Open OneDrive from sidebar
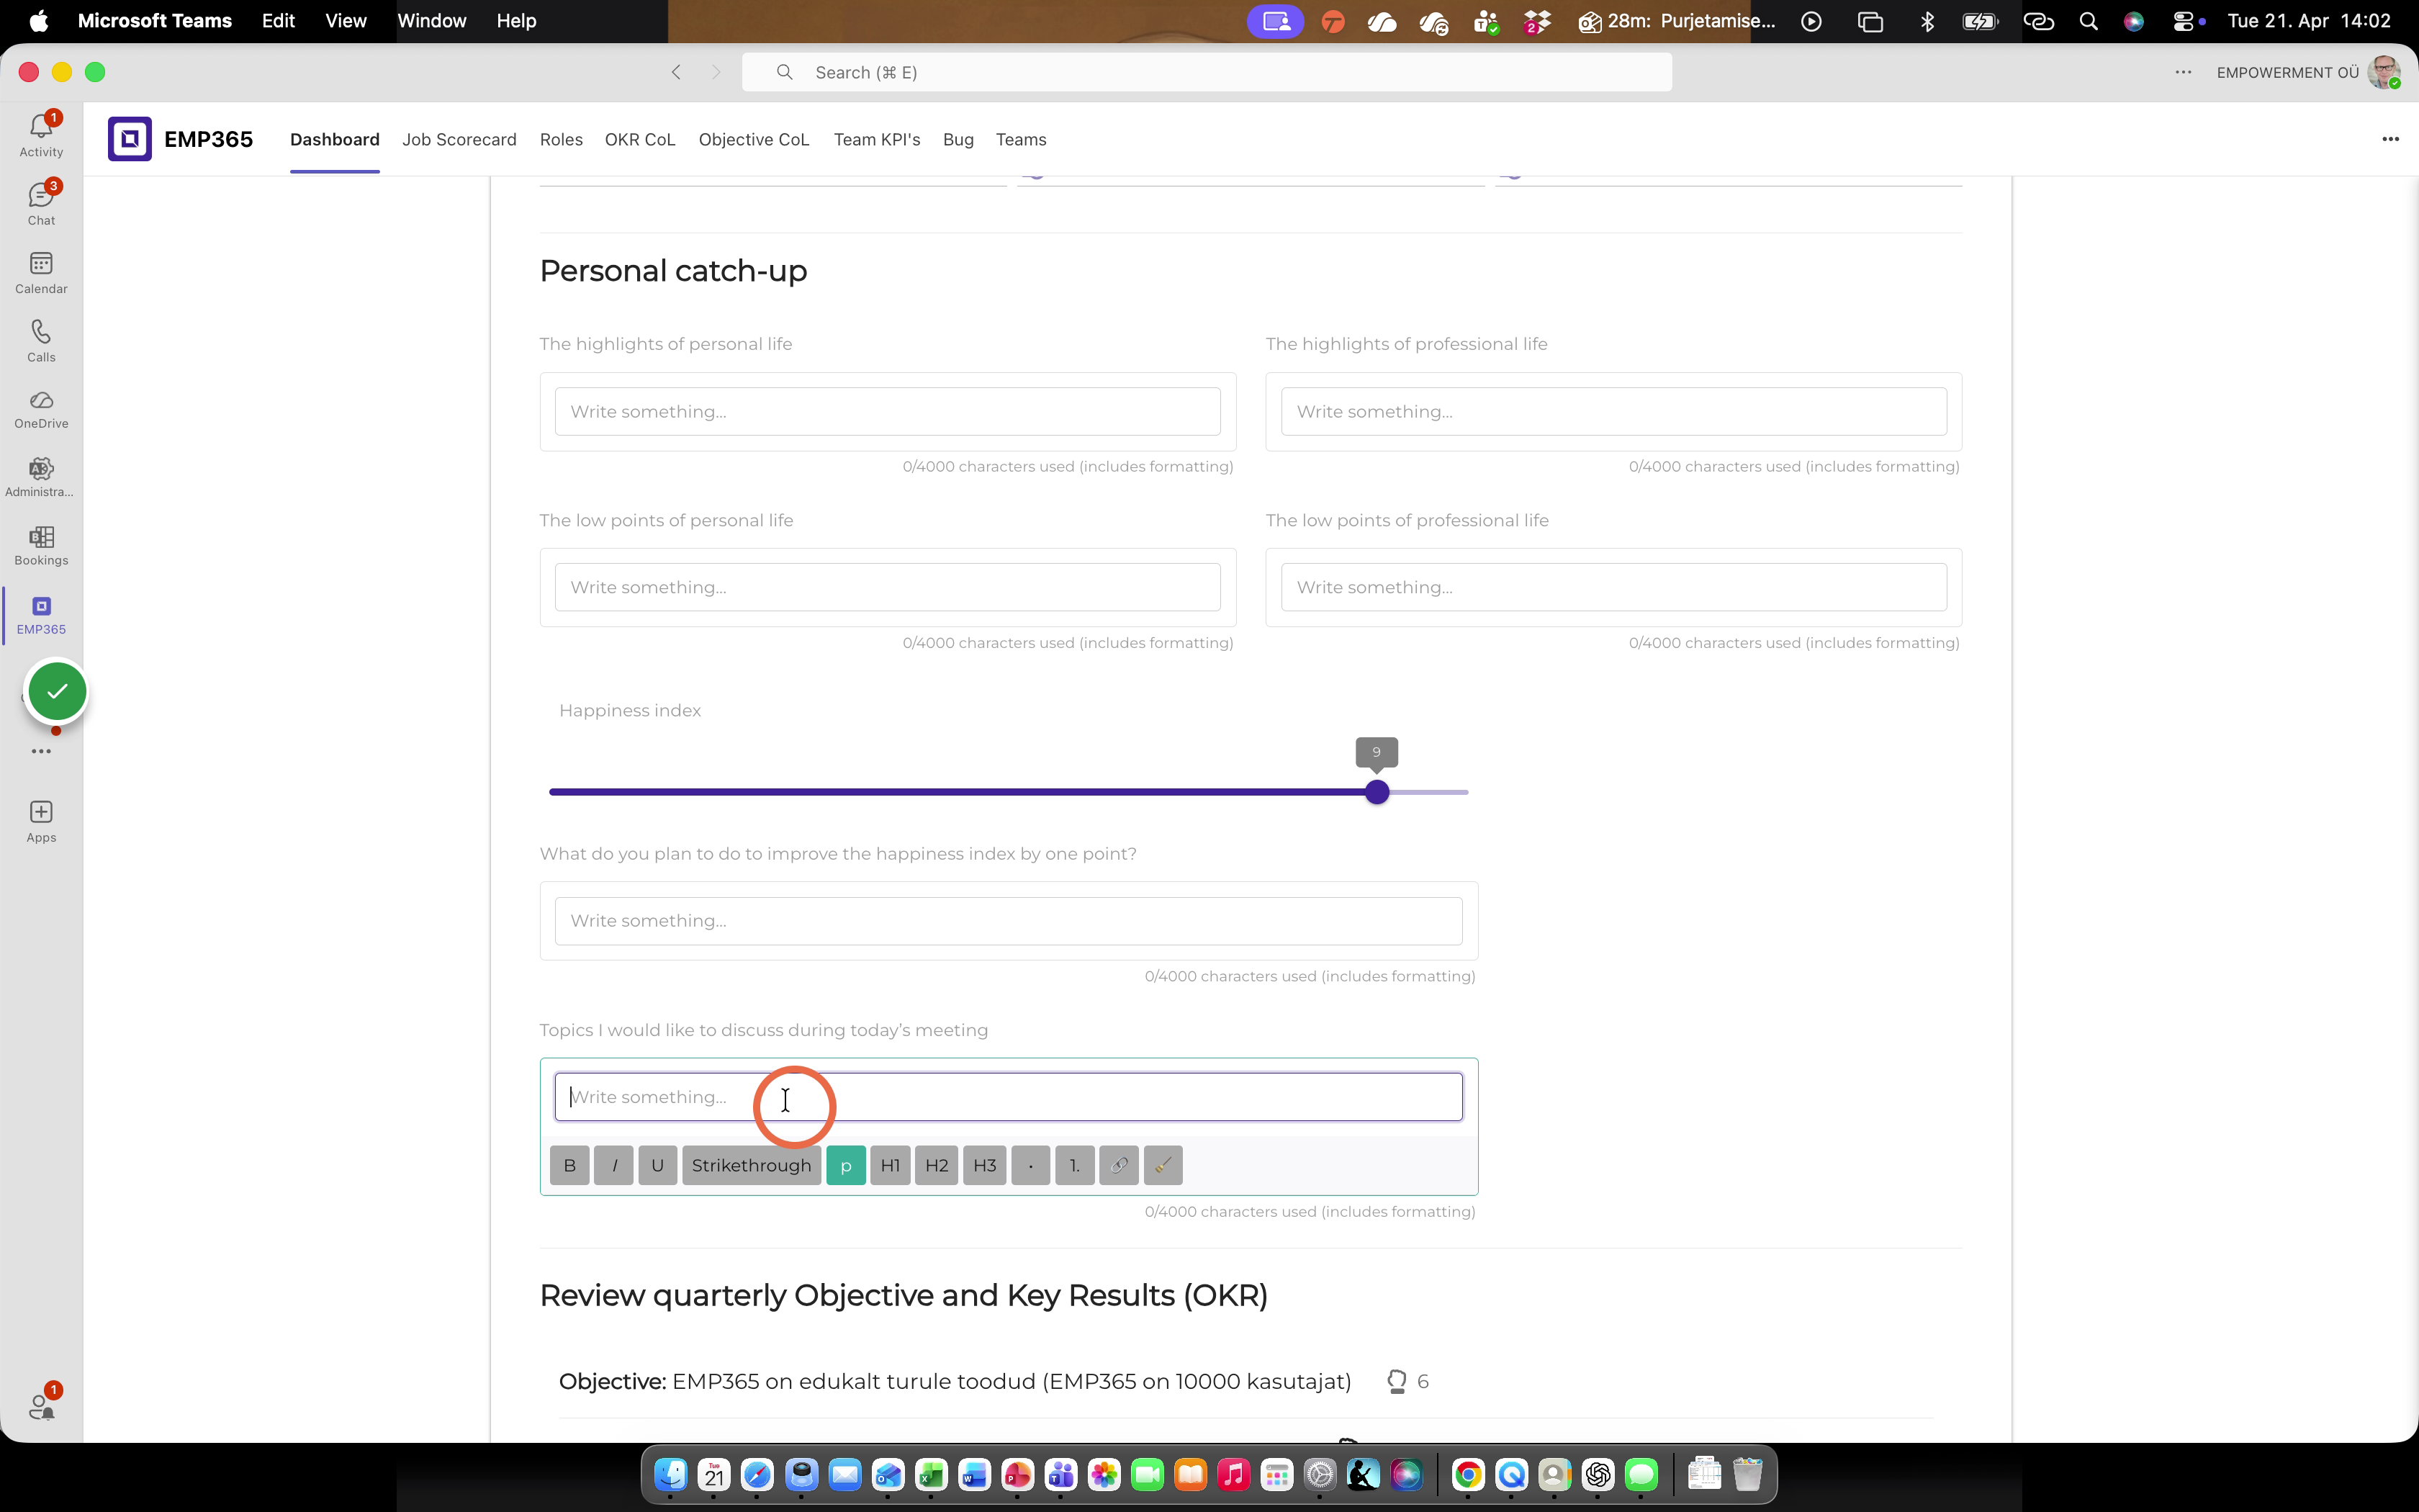Viewport: 2419px width, 1512px height. [41, 409]
